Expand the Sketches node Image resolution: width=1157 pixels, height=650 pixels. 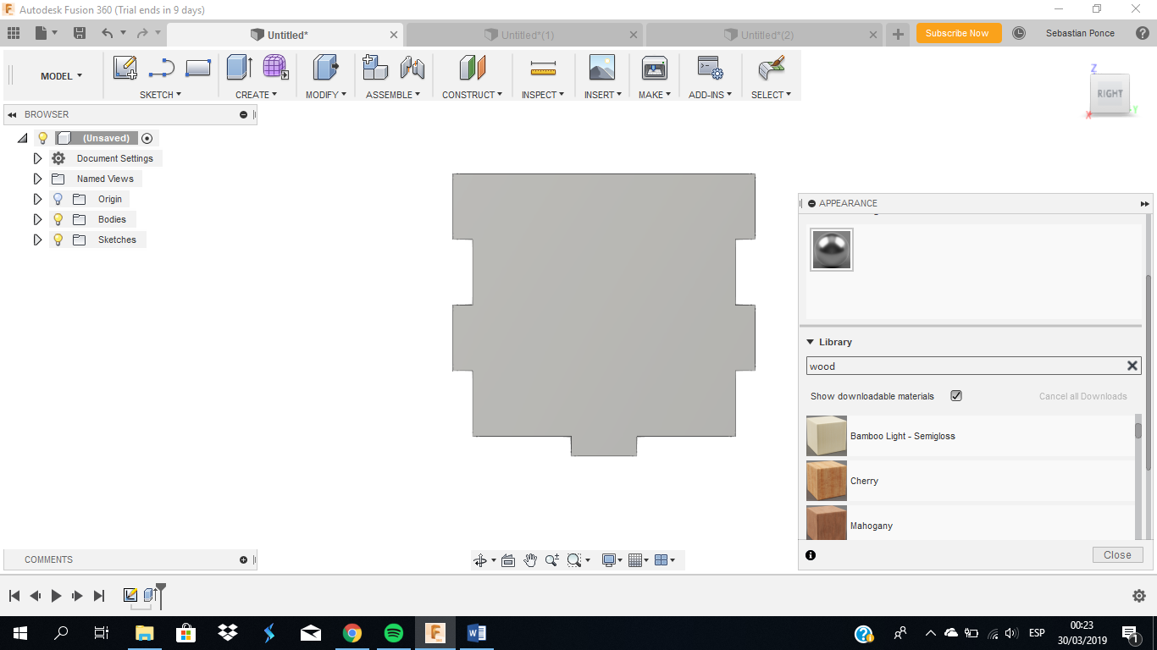coord(37,240)
